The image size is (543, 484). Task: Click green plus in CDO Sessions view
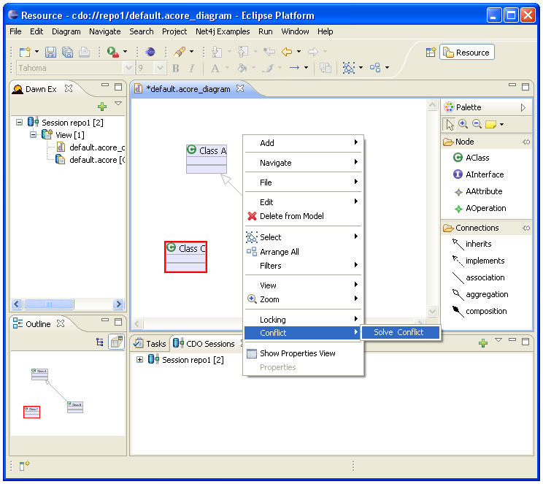(482, 343)
